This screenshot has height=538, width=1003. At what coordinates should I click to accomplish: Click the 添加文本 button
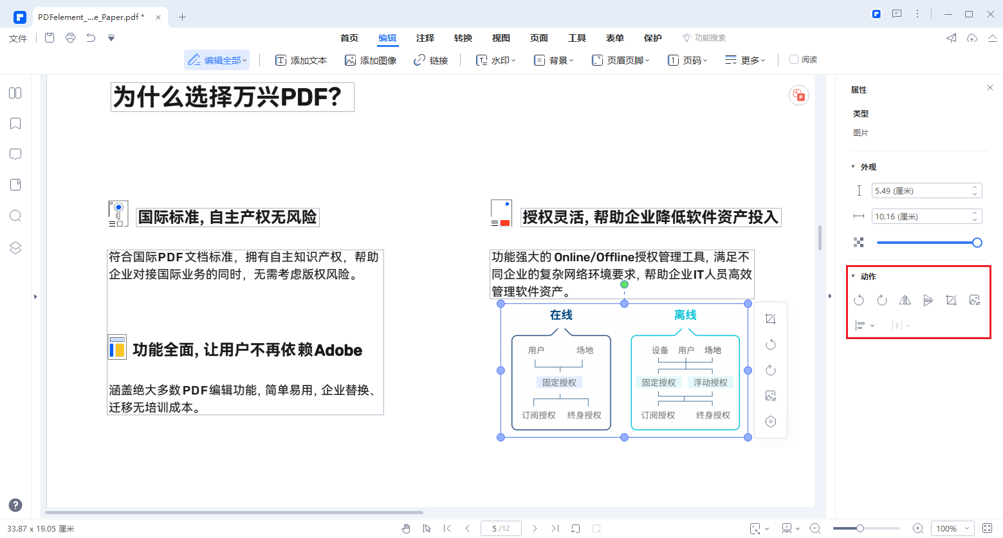pos(301,59)
